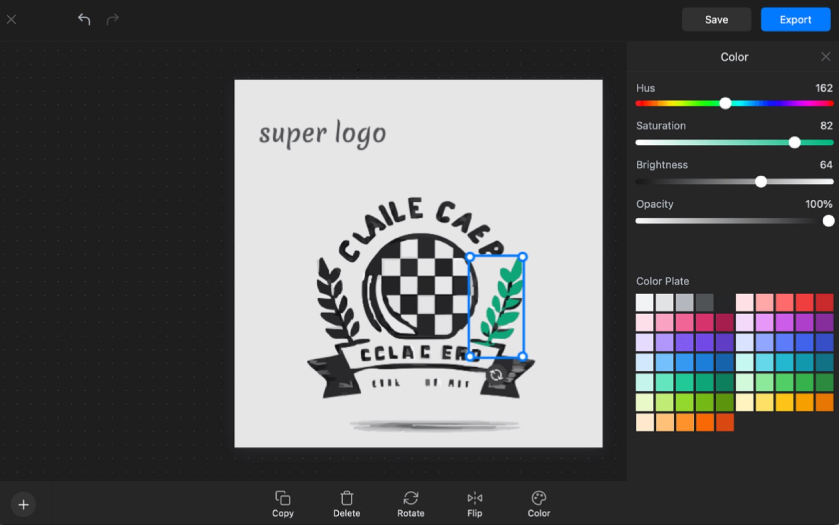This screenshot has width=839, height=525.
Task: Click the rotate handle below the selected laurel
Action: [x=496, y=375]
